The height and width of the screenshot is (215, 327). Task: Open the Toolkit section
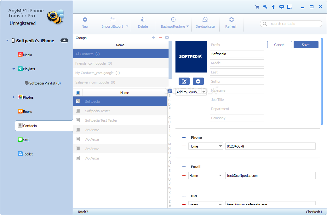click(26, 154)
